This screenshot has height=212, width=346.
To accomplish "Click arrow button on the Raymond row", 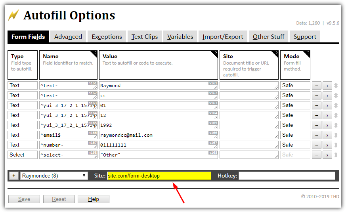I will coord(327,86).
